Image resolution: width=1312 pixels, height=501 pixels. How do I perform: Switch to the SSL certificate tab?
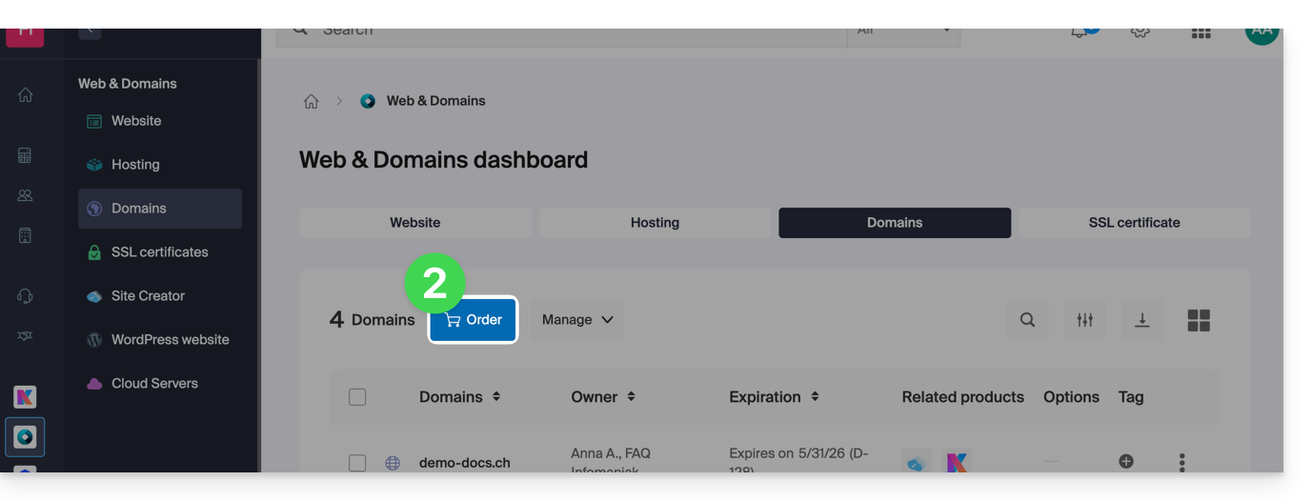point(1134,223)
